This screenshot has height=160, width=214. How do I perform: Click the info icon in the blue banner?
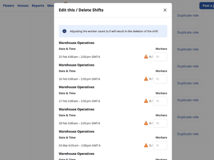click(x=65, y=31)
